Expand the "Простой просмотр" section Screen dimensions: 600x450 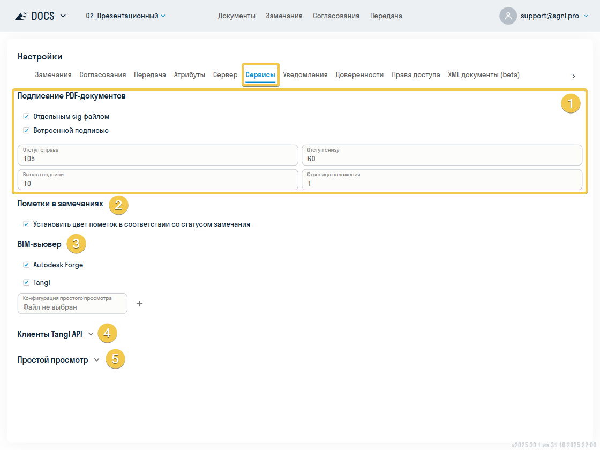[96, 360]
